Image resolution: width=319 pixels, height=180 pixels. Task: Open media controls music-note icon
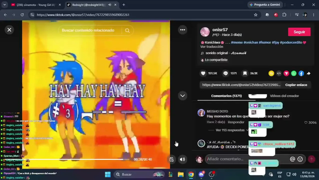(297, 15)
